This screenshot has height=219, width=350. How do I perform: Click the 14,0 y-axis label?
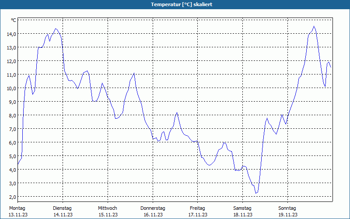tap(11, 34)
